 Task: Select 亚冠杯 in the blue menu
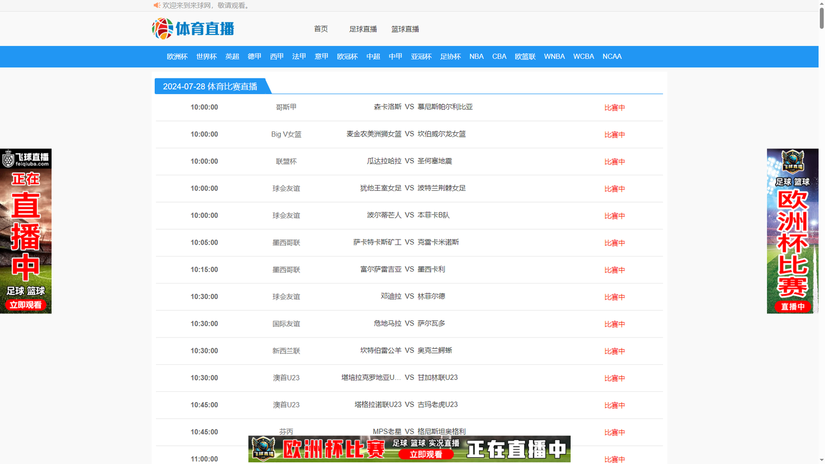pyautogui.click(x=421, y=56)
